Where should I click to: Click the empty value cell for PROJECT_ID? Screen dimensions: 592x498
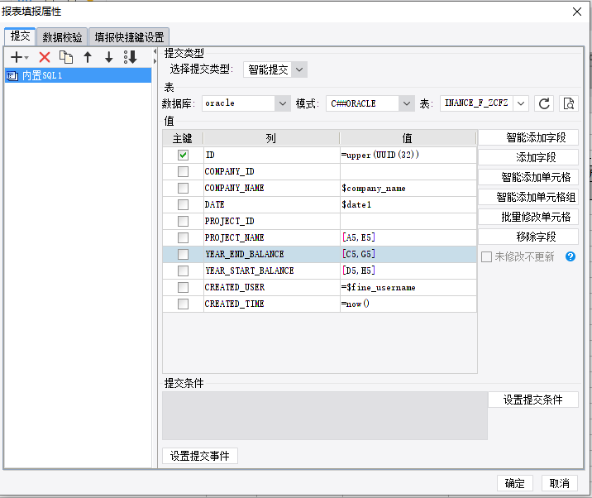(408, 221)
